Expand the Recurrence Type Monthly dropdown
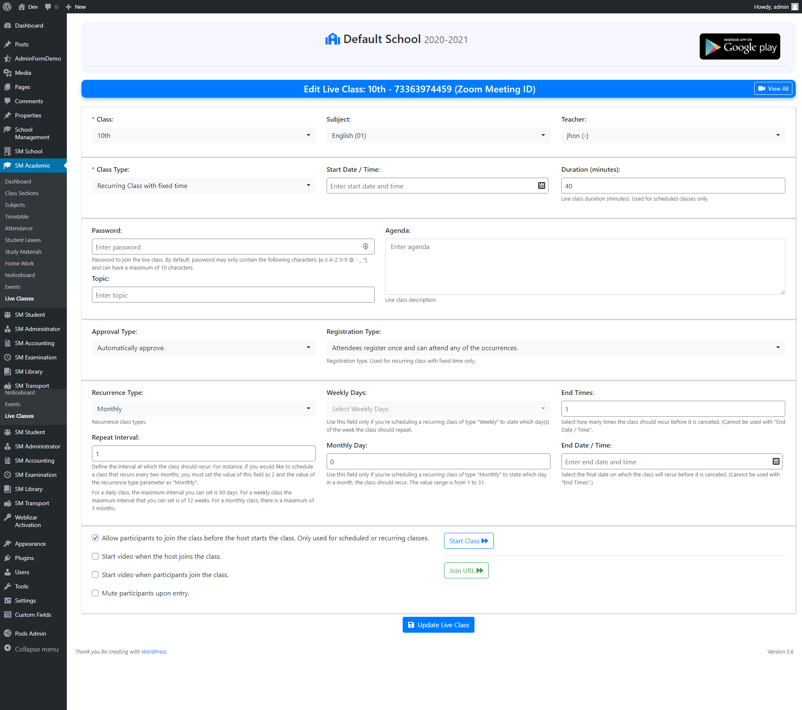Image resolution: width=802 pixels, height=710 pixels. point(203,409)
